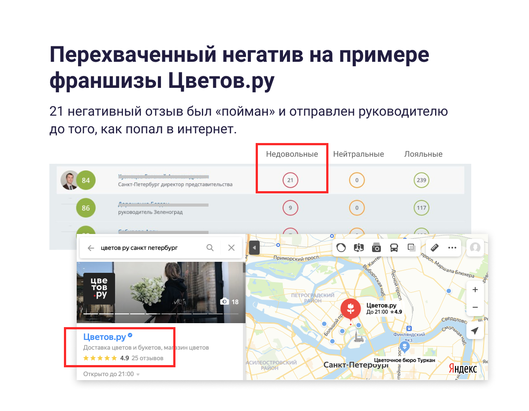Click the green score badge 84
This screenshot has width=529, height=411.
86,180
